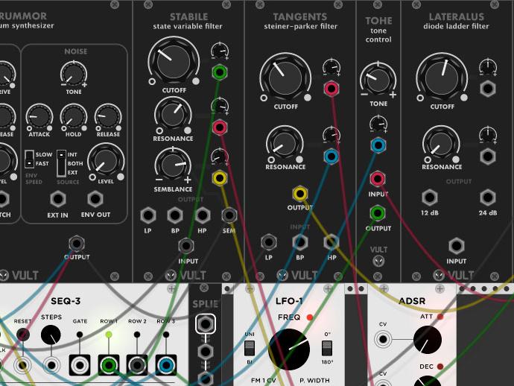Click the small tone CV amount knob on Tone
The width and height of the screenshot is (514, 386).
378,124
